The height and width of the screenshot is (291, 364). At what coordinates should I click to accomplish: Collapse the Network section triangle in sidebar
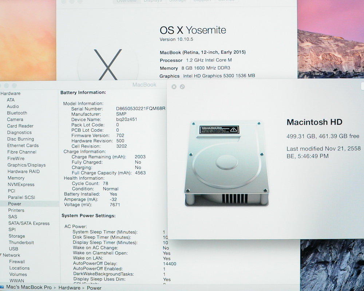tap(1, 255)
